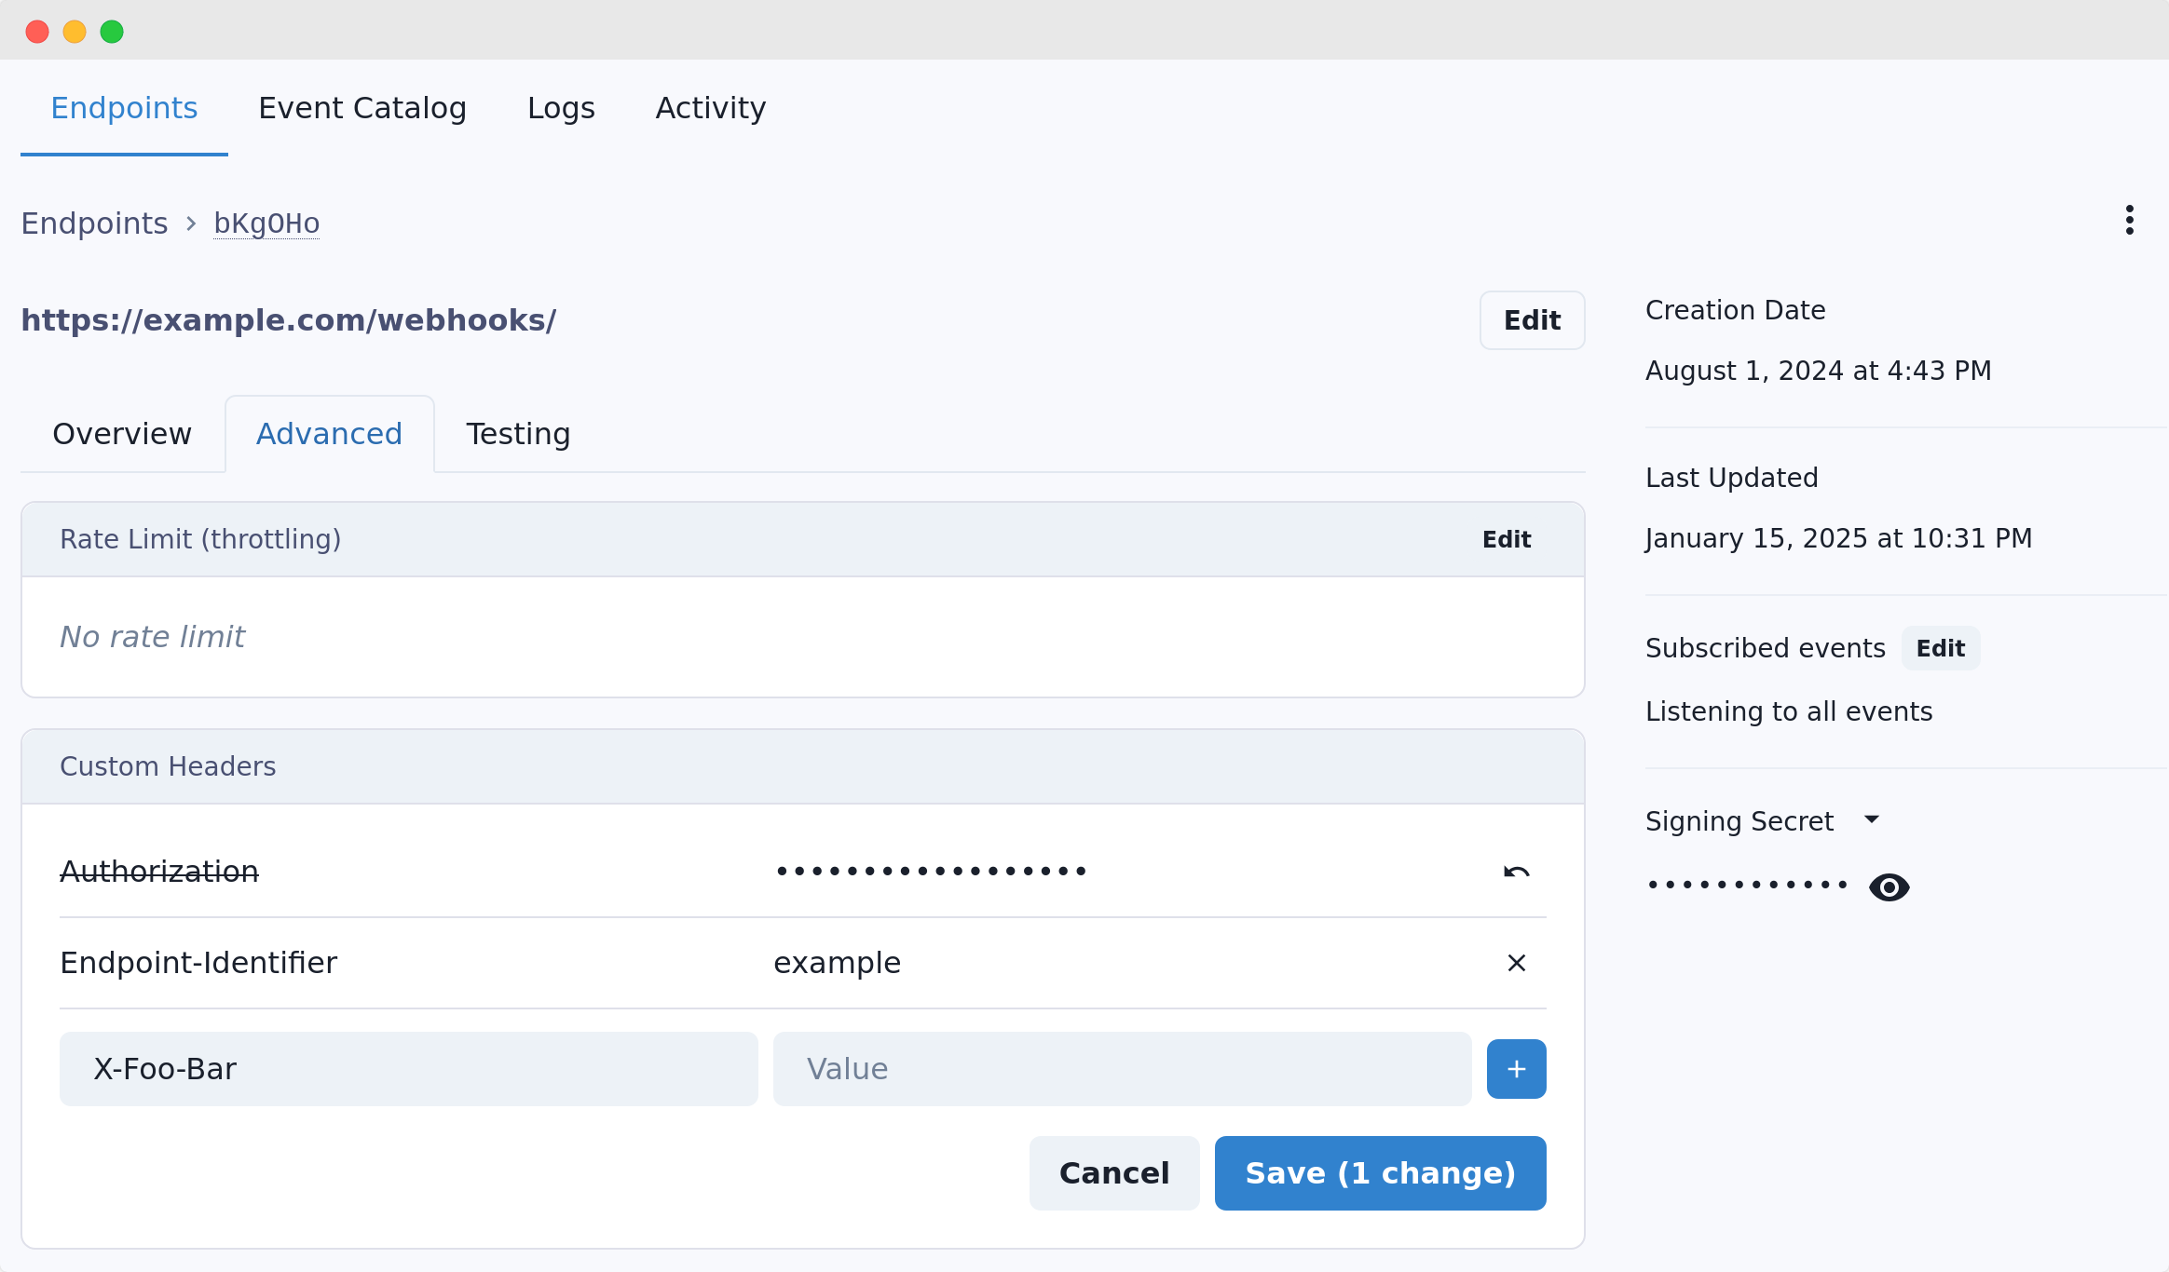The height and width of the screenshot is (1272, 2169).
Task: Edit the Rate Limit throttling setting
Action: coord(1506,538)
